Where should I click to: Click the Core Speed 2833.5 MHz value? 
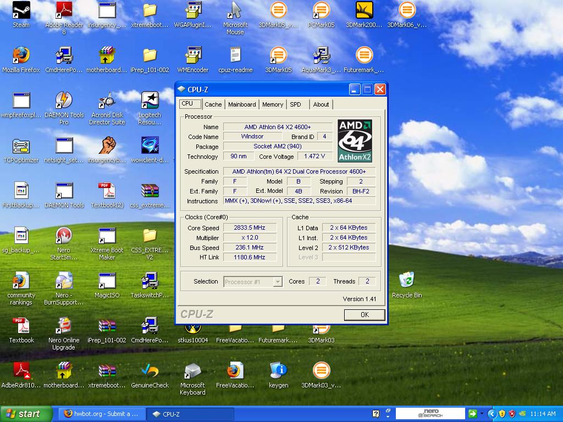[250, 227]
